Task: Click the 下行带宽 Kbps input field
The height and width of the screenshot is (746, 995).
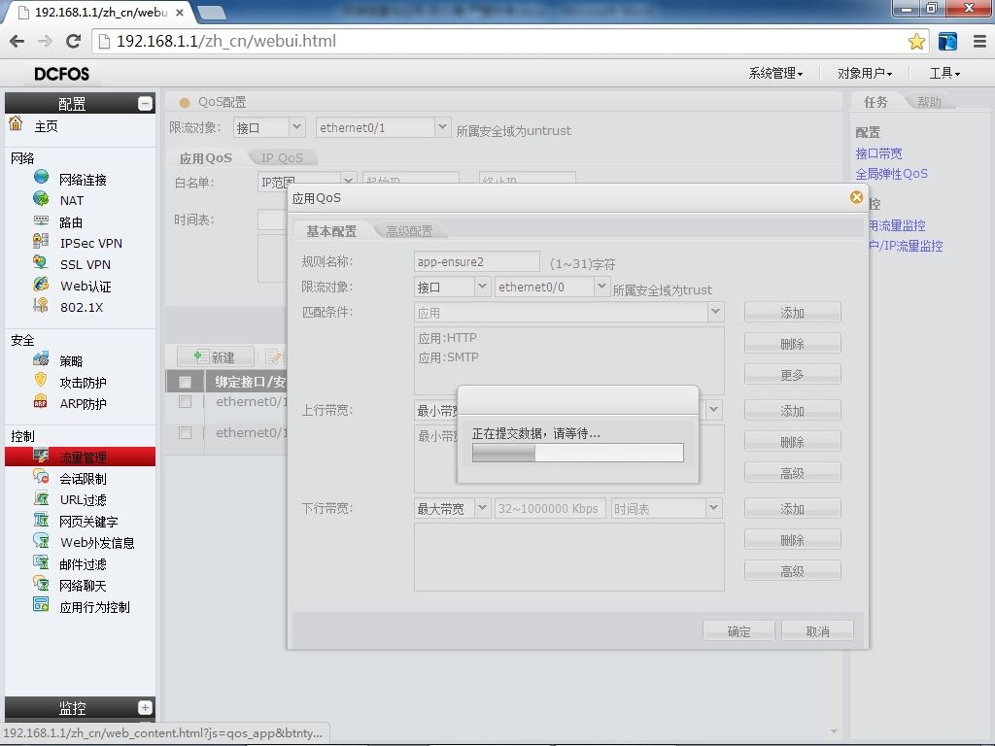Action: (551, 509)
